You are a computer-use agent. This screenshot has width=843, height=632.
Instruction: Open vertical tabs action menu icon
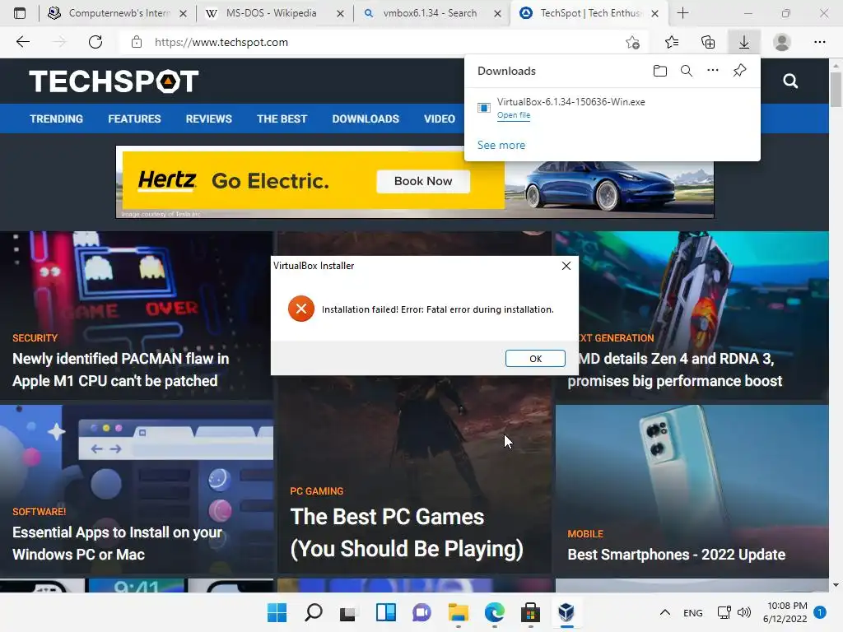(x=20, y=13)
